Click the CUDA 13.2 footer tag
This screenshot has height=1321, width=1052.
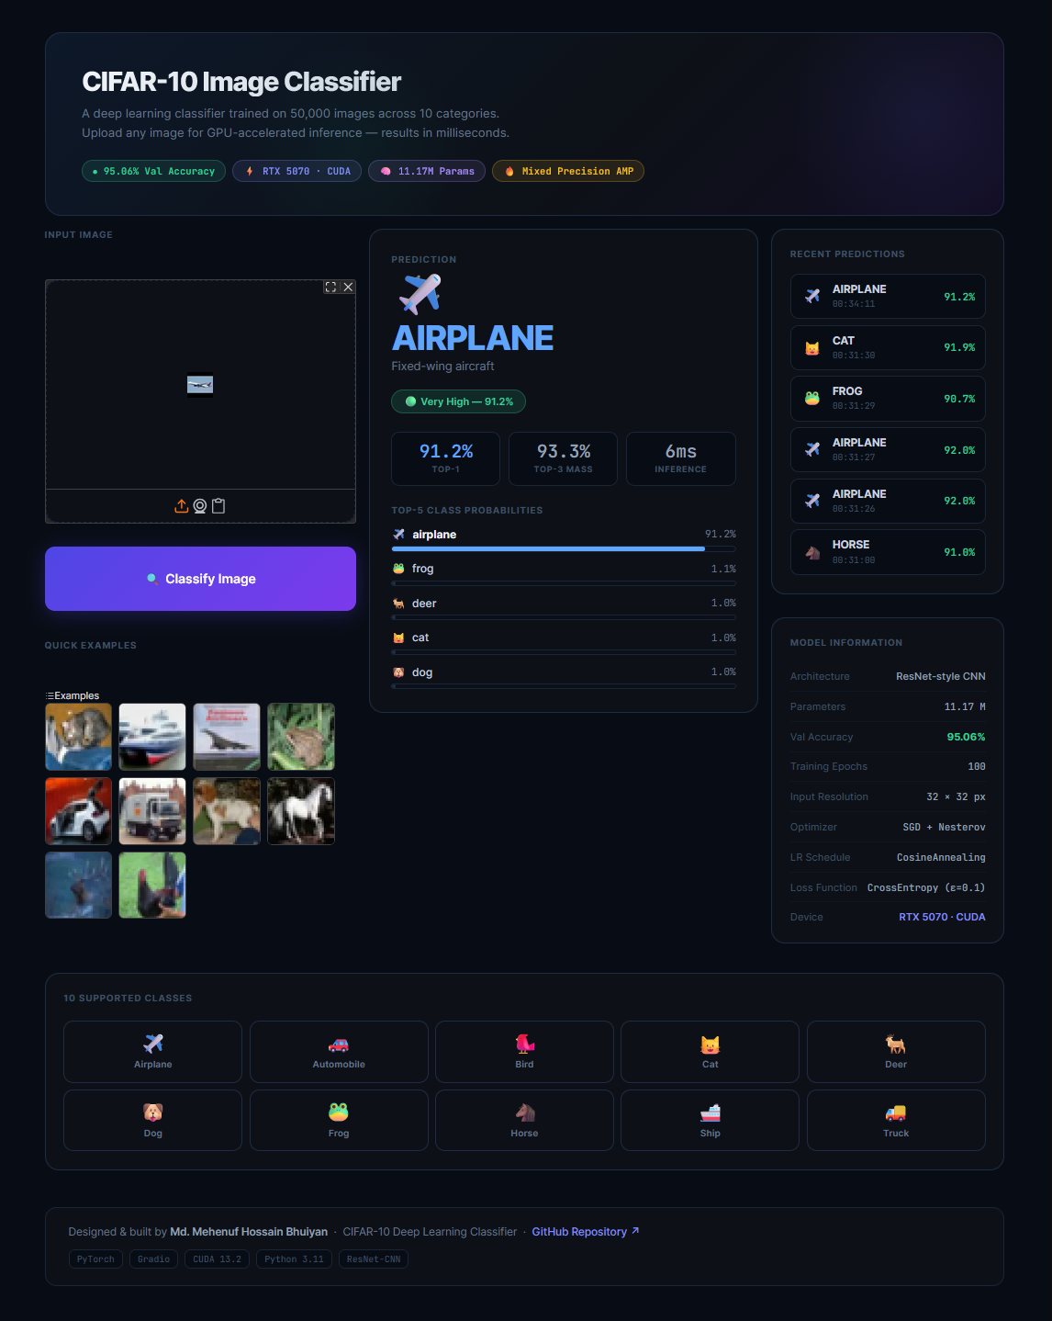[x=217, y=1259]
